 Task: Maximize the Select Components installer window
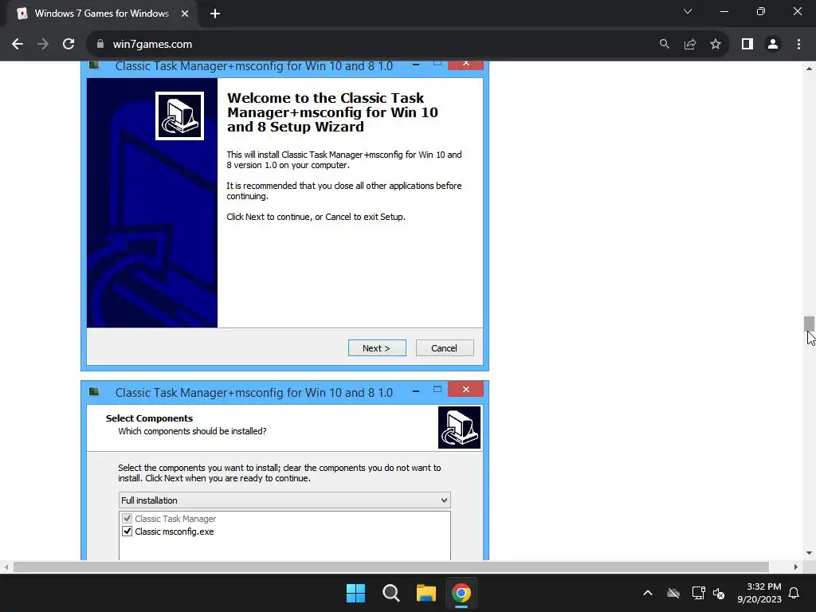point(437,389)
